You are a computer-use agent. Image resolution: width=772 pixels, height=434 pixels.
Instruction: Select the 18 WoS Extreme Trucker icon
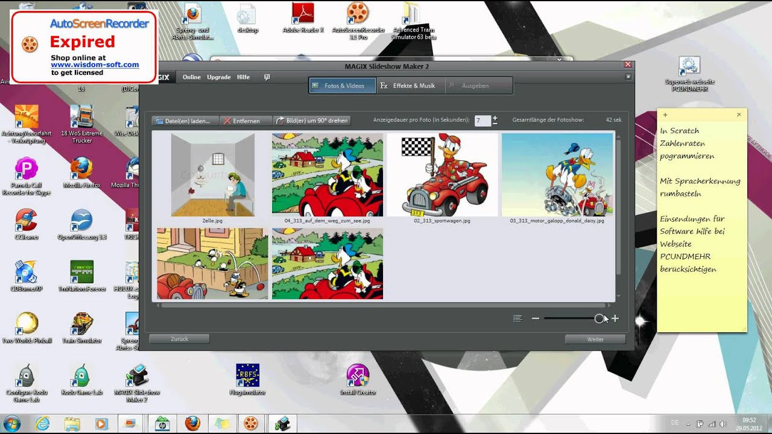[x=83, y=125]
